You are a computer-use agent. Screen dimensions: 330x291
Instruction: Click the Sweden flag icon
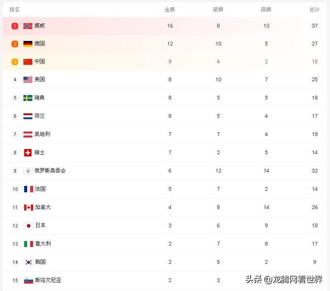coord(28,98)
